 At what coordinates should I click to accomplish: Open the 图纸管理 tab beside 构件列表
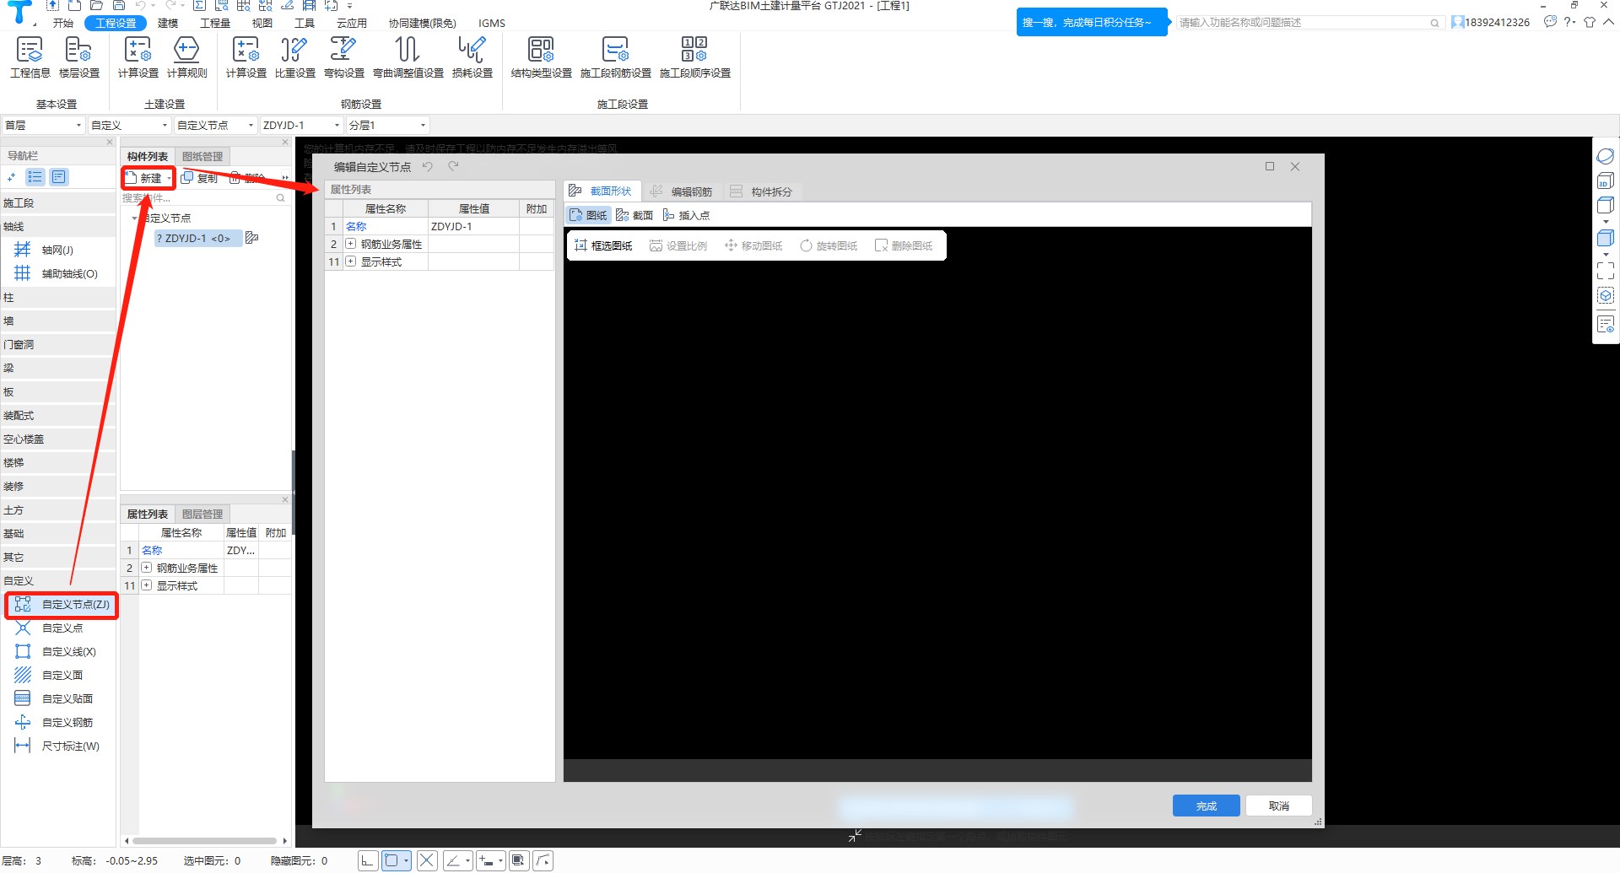(x=202, y=156)
